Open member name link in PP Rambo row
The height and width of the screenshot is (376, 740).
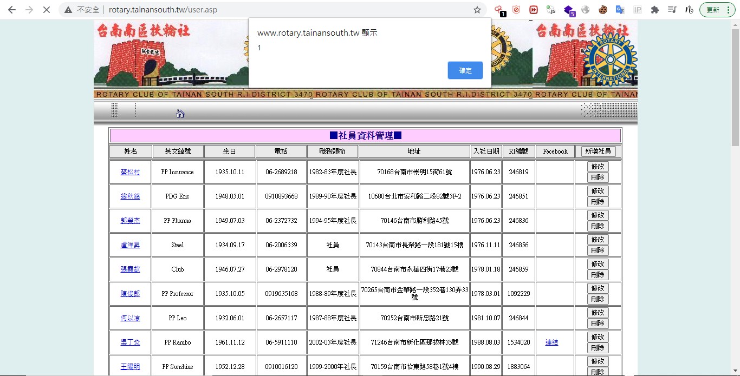click(130, 342)
